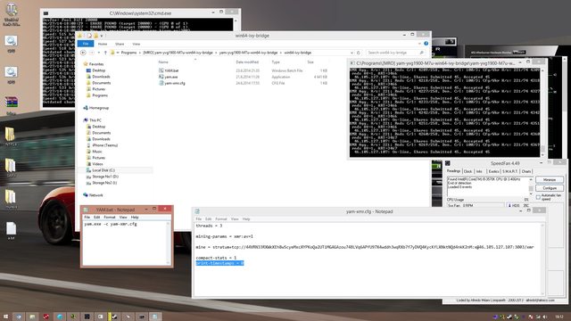Open the View tab in Explorer ribbon
Screen dimensions: 571x321
pos(136,44)
